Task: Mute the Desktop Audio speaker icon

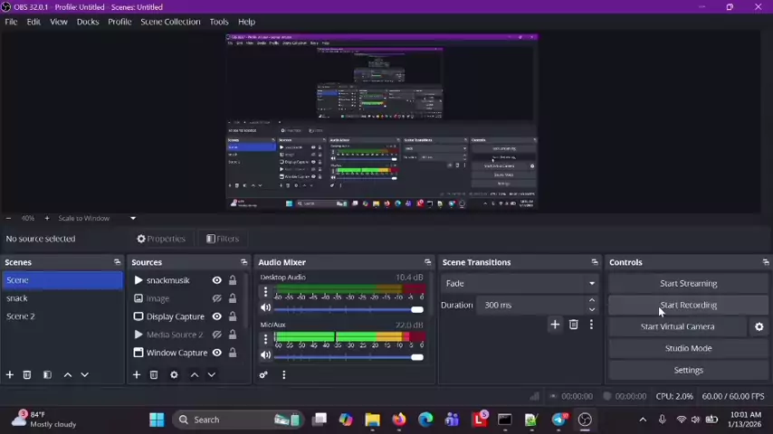Action: point(265,308)
